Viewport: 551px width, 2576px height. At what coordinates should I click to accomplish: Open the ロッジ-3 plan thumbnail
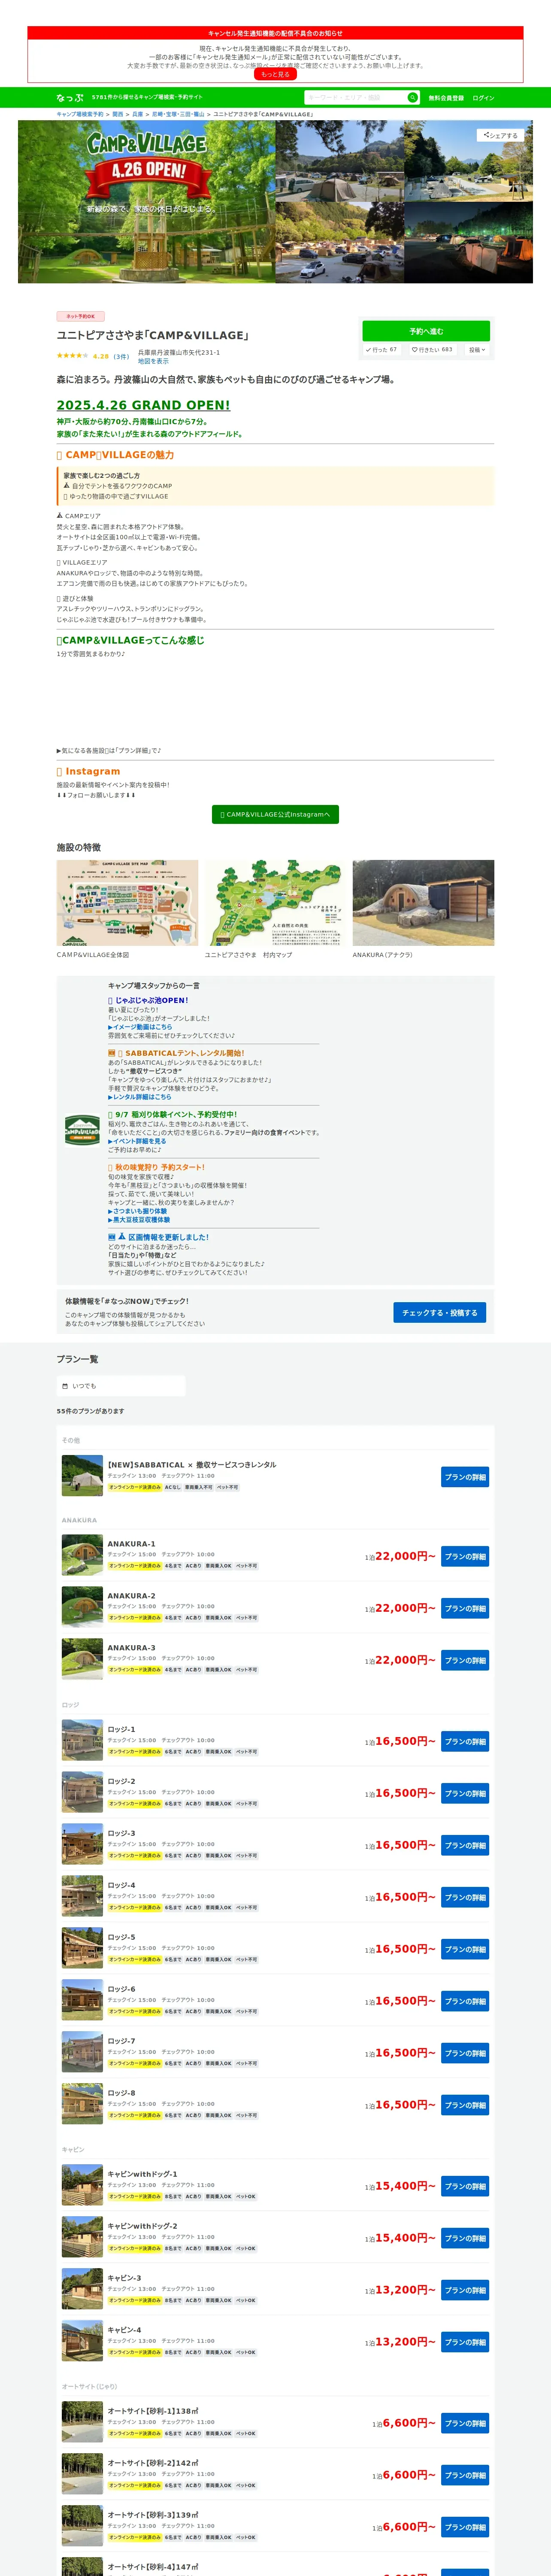pos(82,1845)
